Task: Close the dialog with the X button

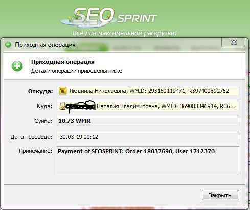Action: [x=233, y=42]
